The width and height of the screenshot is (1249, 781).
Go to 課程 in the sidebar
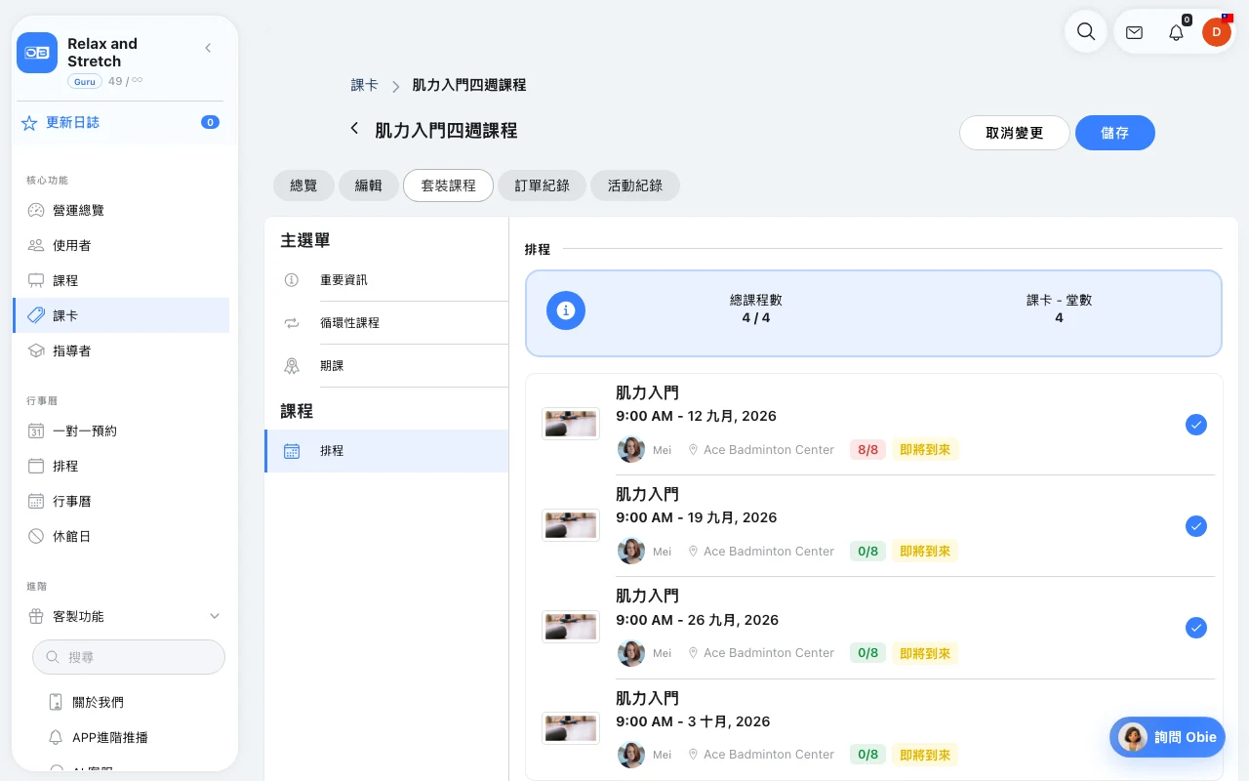(x=121, y=280)
